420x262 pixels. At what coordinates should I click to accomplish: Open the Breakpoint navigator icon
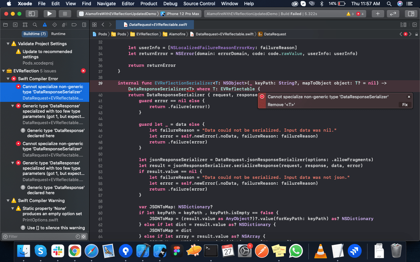coord(74,25)
